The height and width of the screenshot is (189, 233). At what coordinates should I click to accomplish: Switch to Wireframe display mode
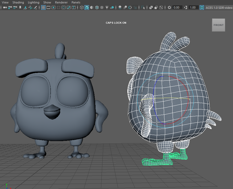pyautogui.click(x=82, y=7)
